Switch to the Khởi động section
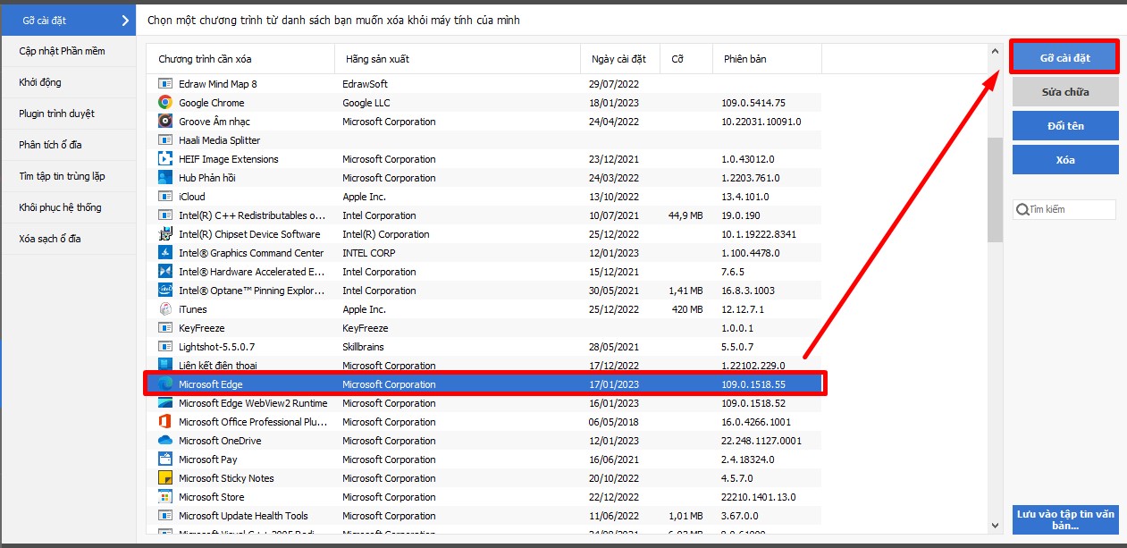Image resolution: width=1127 pixels, height=548 pixels. 68,82
